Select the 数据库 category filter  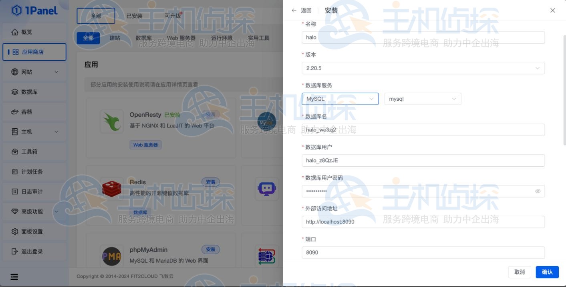143,38
